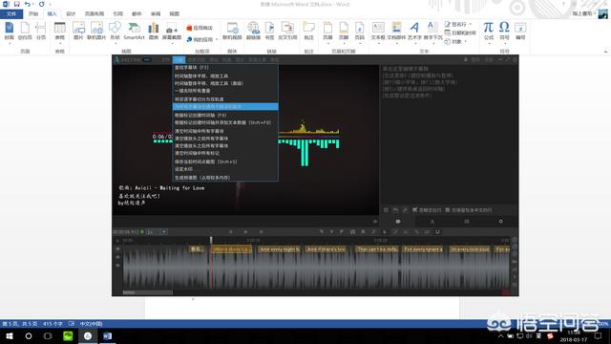Switch to the Home (开始) tab
The image size is (611, 344).
[33, 13]
